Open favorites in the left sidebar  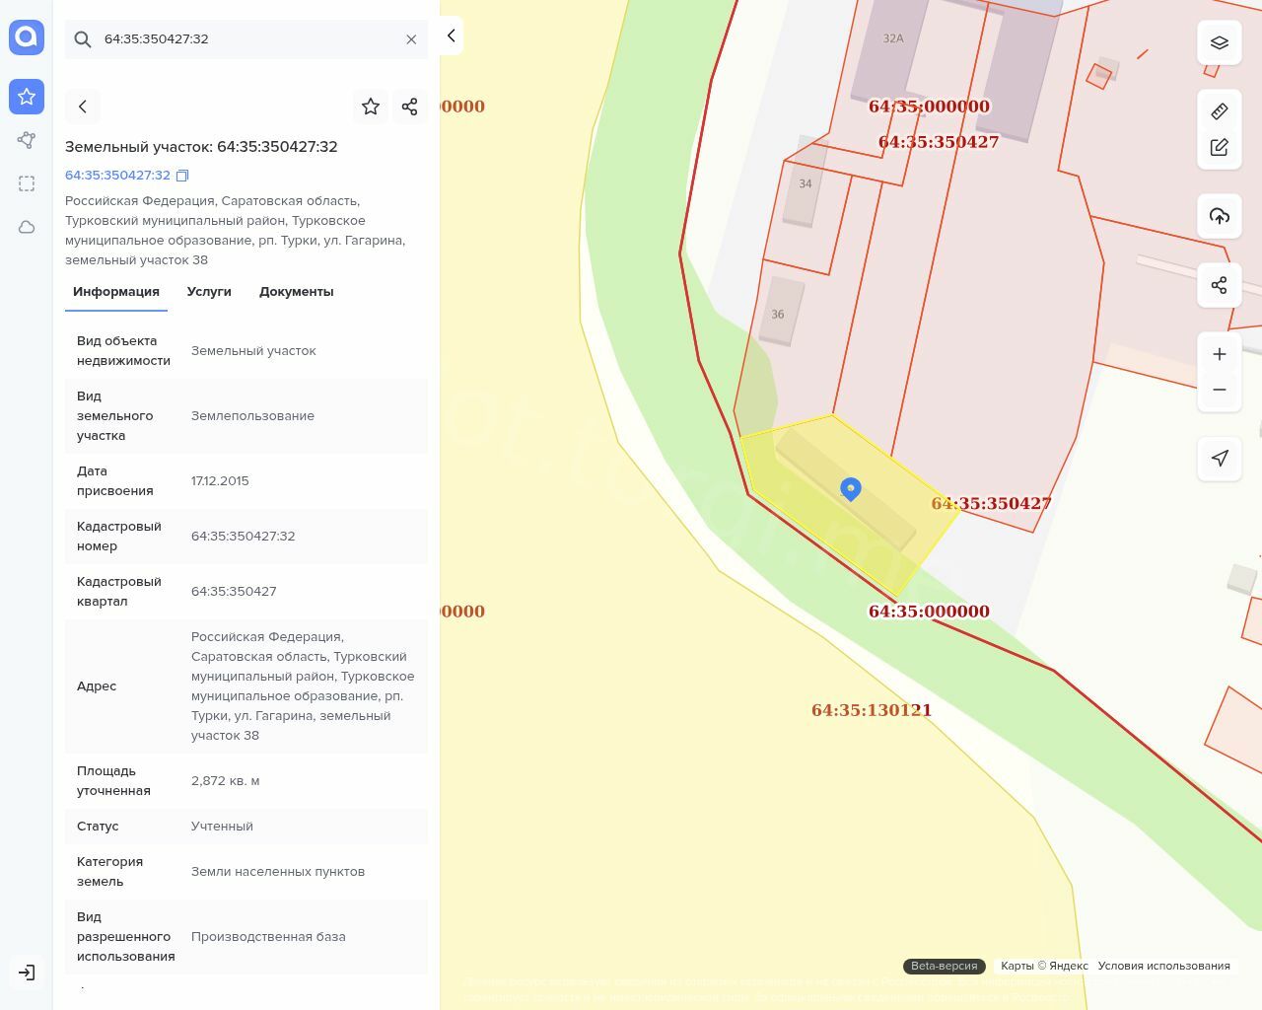click(x=27, y=97)
